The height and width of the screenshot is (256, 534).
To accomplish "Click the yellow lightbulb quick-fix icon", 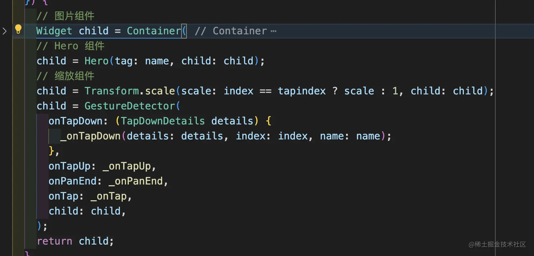I will pyautogui.click(x=18, y=30).
